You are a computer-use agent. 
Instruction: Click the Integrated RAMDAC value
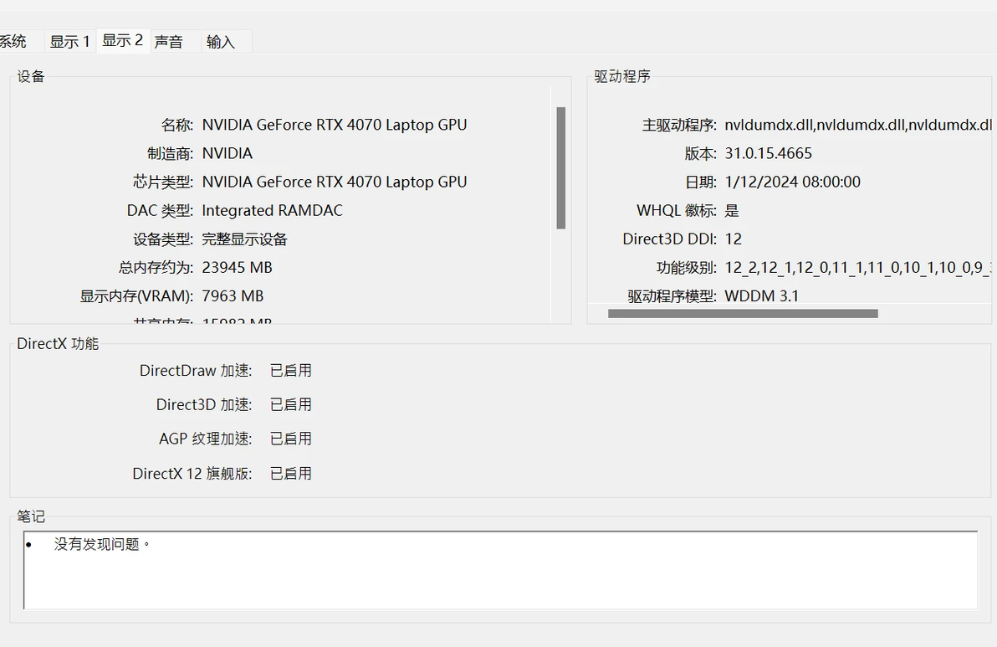(x=272, y=211)
